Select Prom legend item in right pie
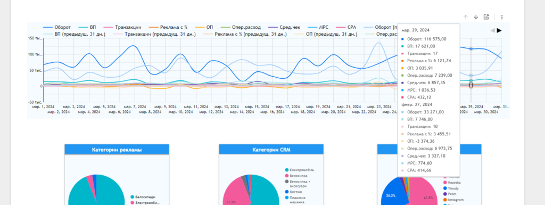Image resolution: width=545 pixels, height=205 pixels. coord(450,194)
